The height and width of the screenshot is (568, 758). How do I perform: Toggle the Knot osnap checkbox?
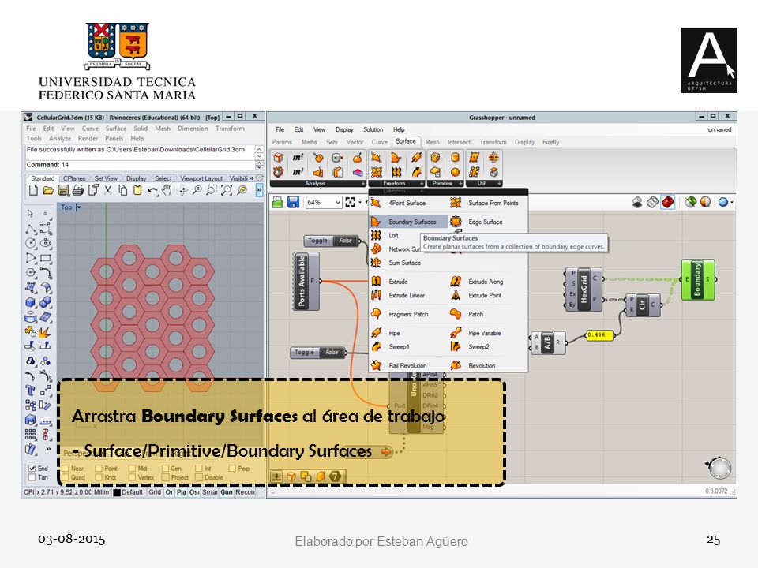click(x=99, y=477)
